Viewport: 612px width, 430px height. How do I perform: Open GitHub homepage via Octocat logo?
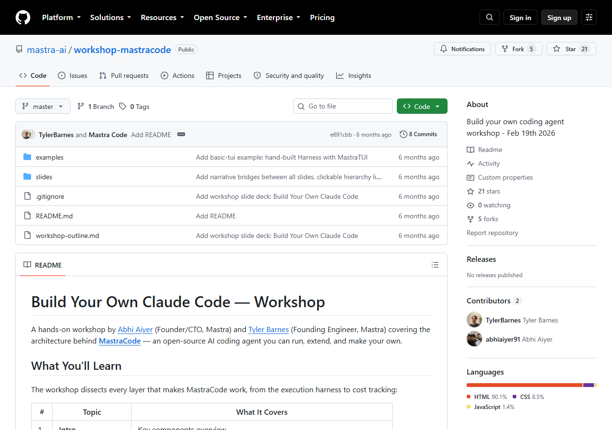[23, 18]
